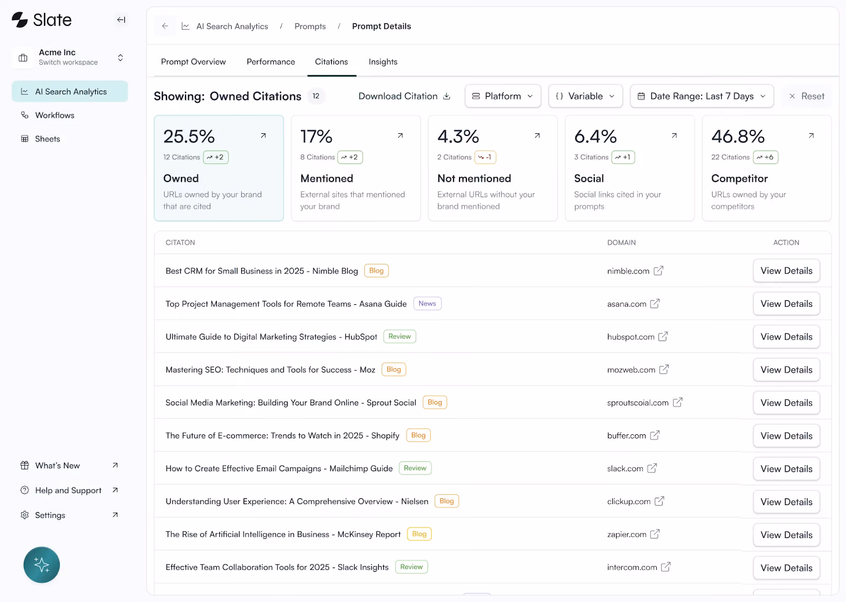The height and width of the screenshot is (602, 846).
Task: Click download icon beside Download Citation
Action: pyautogui.click(x=447, y=96)
